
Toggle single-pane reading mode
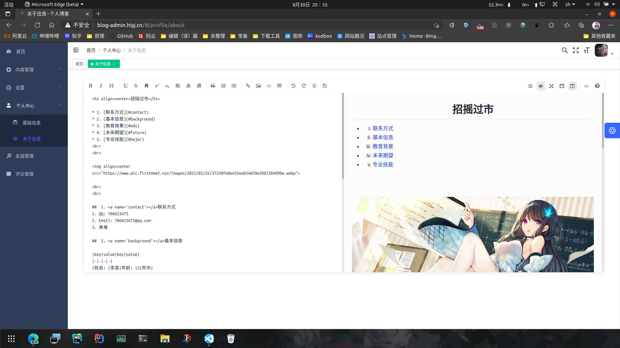point(562,86)
